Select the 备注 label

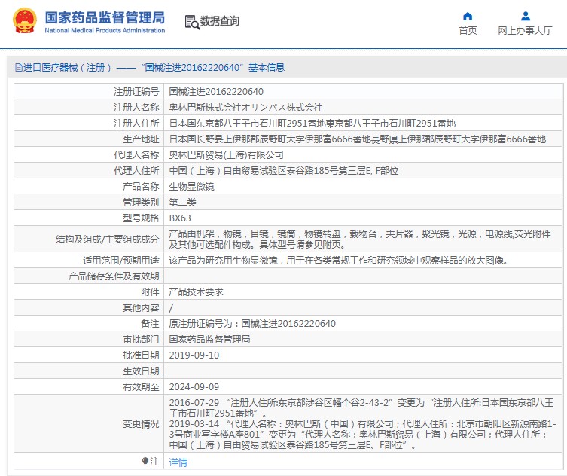(x=150, y=324)
